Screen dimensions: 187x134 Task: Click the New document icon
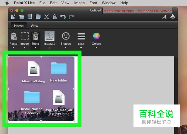[13, 17]
